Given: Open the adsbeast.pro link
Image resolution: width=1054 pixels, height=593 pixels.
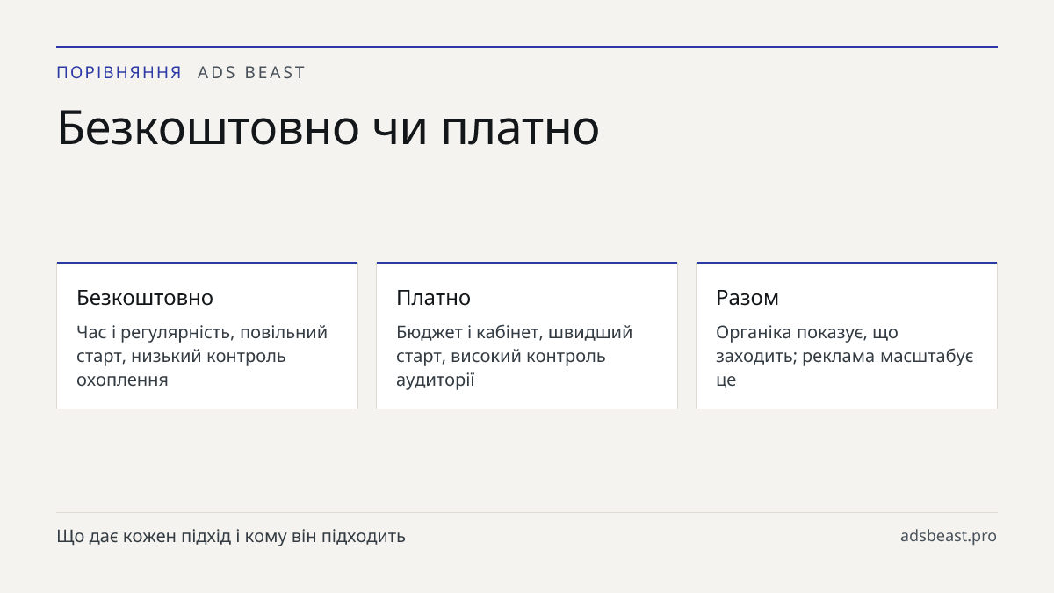Looking at the screenshot, I should coord(949,536).
